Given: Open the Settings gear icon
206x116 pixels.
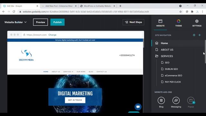Looking at the screenshot, I should pyautogui.click(x=197, y=21).
